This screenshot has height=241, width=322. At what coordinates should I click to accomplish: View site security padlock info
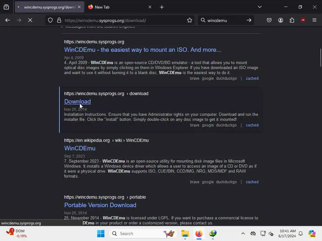(x=59, y=20)
